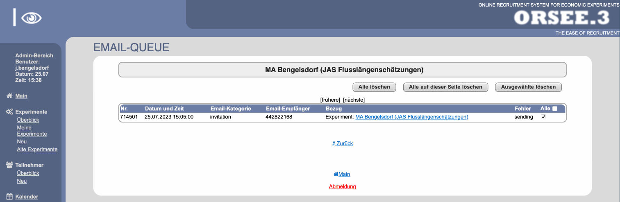Click the Alle löschen button
The width and height of the screenshot is (620, 202).
click(374, 87)
